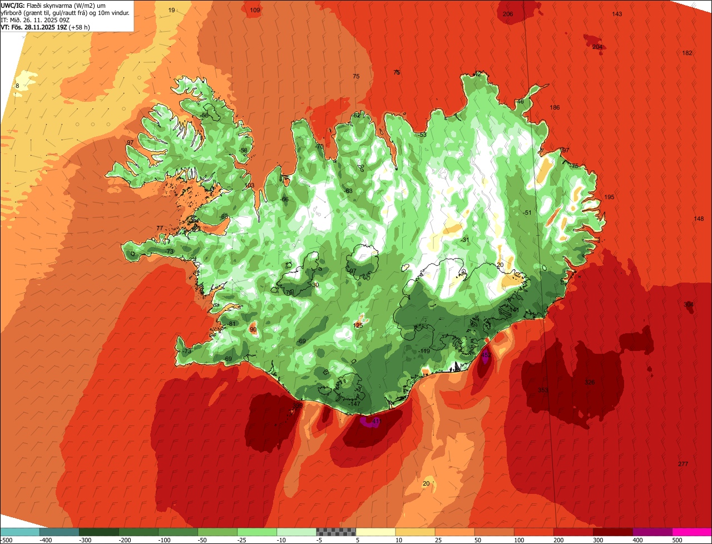
Task: Click the value 42 on the north coast
Action: (477, 74)
